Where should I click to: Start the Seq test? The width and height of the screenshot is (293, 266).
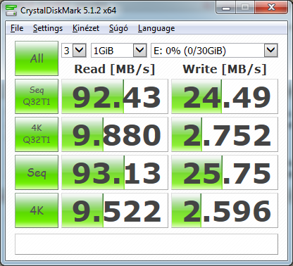(x=37, y=172)
